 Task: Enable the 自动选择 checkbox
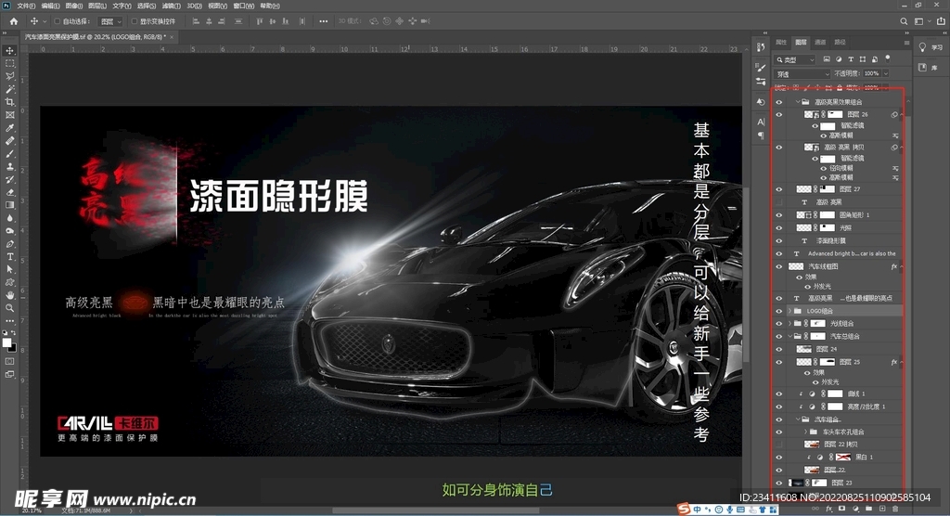58,20
